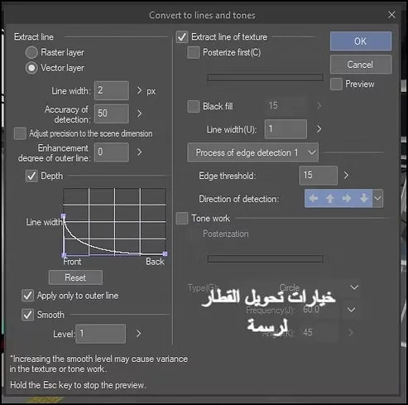Enable the Preview checkbox
Image resolution: width=408 pixels, height=405 pixels.
[x=336, y=84]
